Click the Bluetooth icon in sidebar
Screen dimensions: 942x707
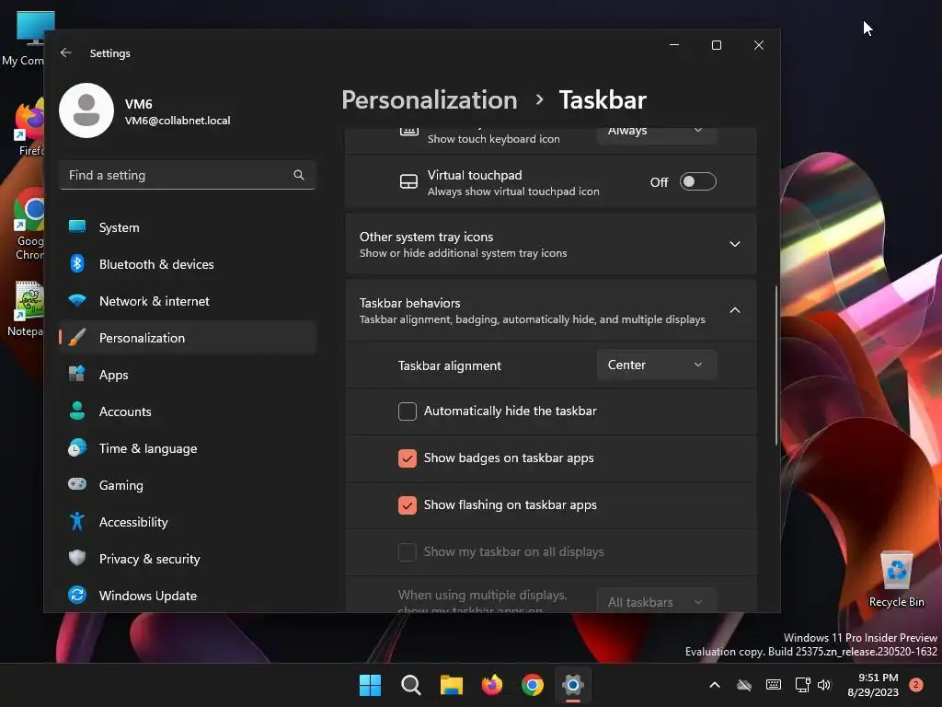(77, 263)
